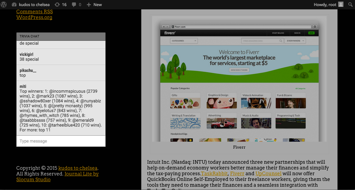Viewport: 355px width, 190px height.
Task: Click START SELLING in the Fiverr screenshot
Action: pyautogui.click(x=278, y=33)
